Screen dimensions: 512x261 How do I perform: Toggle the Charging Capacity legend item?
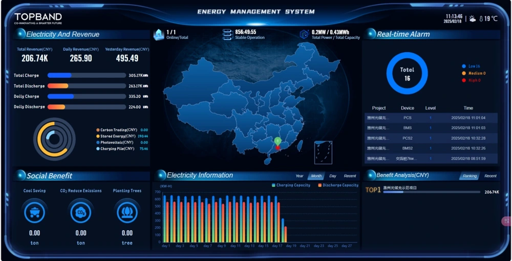coord(291,185)
